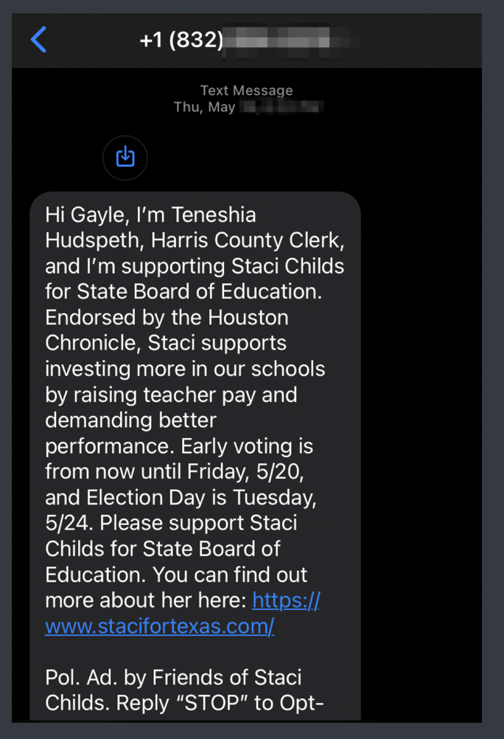Screen dimensions: 504x739
Task: Click the "https://" portion of the link
Action: (x=286, y=600)
